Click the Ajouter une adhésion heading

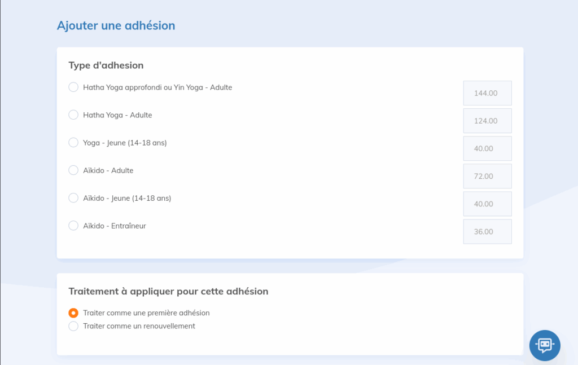pyautogui.click(x=116, y=25)
